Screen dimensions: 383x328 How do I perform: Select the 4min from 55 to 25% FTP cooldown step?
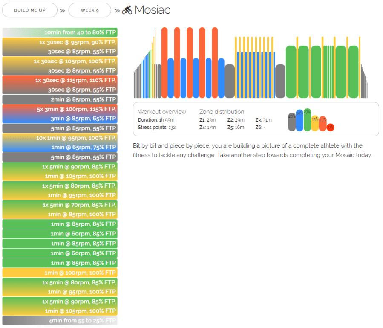point(60,321)
